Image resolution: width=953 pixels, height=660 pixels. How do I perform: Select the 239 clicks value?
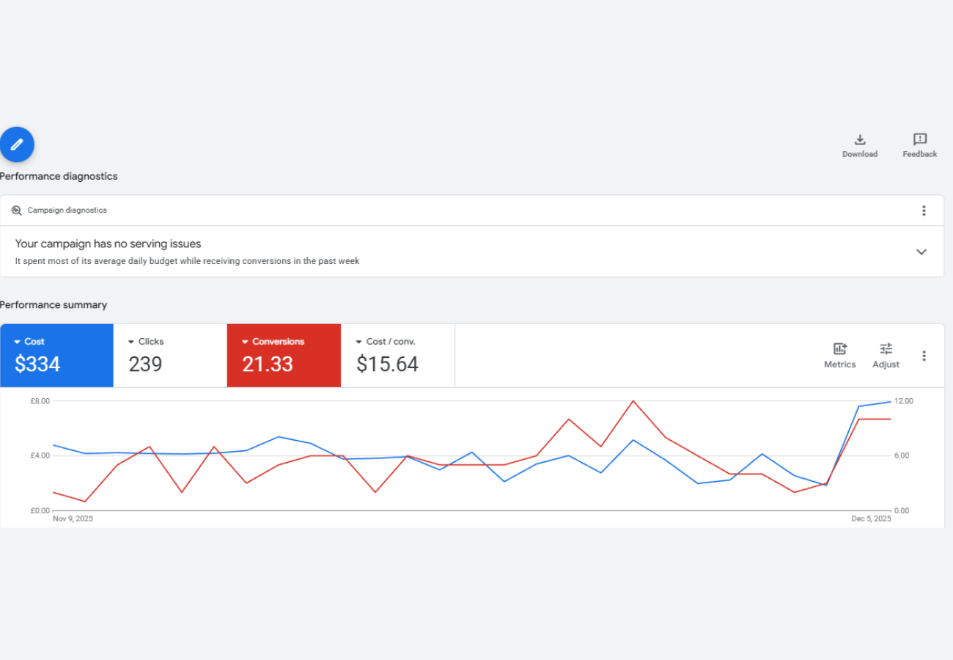(x=145, y=364)
